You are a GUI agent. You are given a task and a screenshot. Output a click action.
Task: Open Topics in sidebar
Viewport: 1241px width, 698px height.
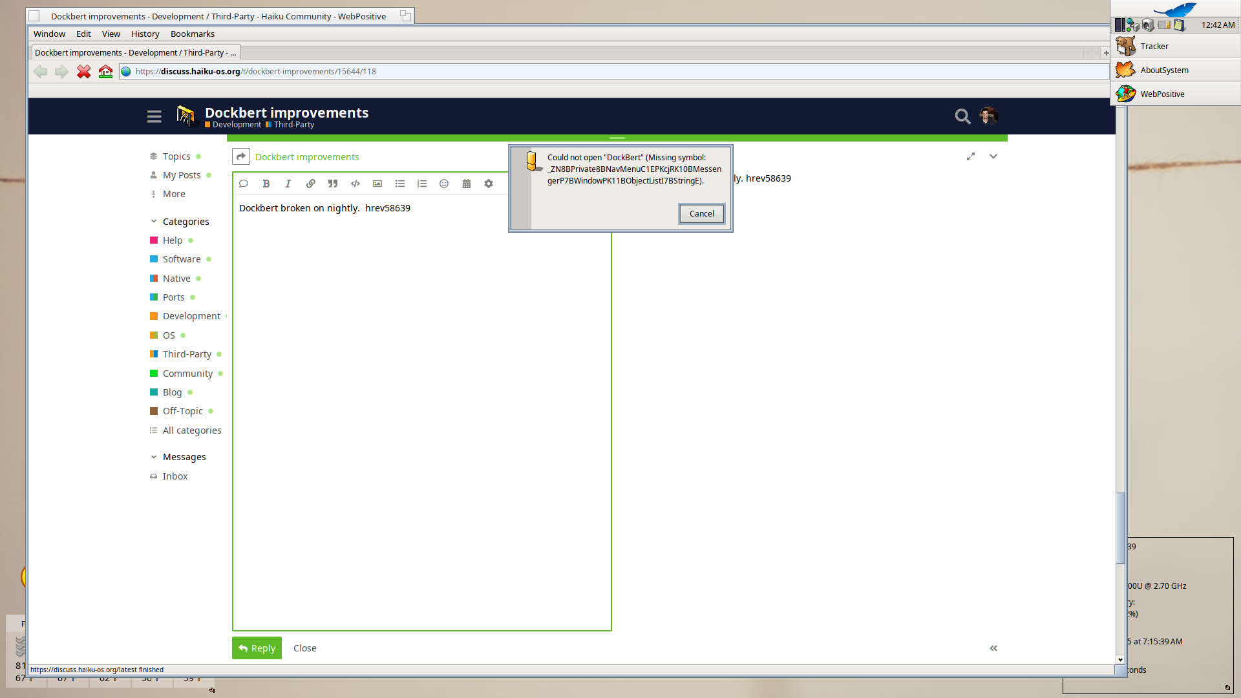(176, 156)
